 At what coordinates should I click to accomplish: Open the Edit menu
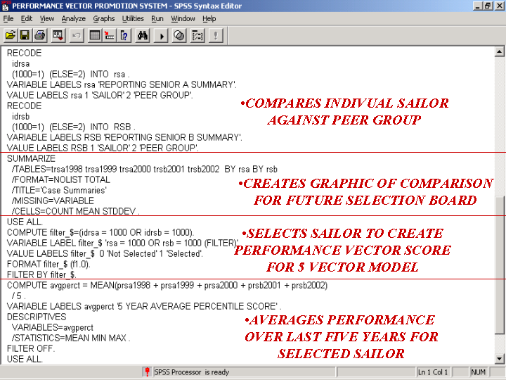coord(27,19)
